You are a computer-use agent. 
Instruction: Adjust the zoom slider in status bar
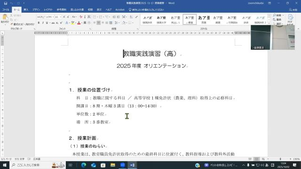[280, 159]
